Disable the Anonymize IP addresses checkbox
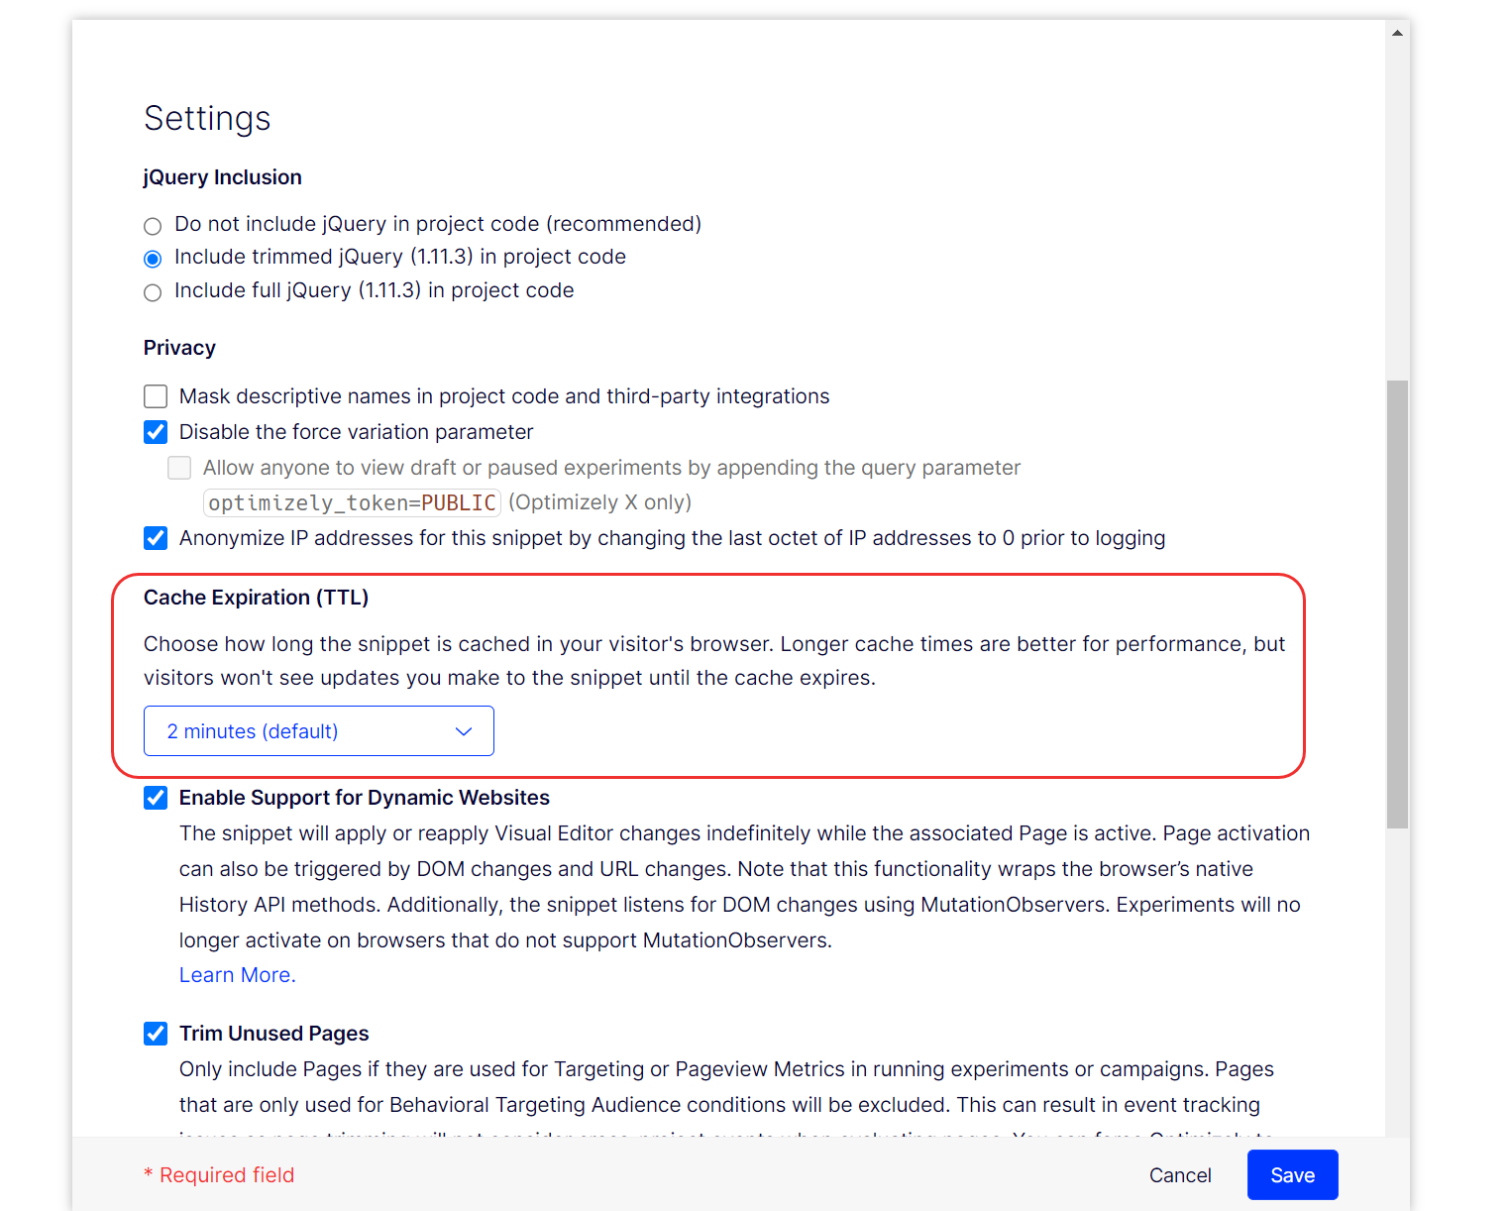The width and height of the screenshot is (1510, 1211). coord(156,538)
